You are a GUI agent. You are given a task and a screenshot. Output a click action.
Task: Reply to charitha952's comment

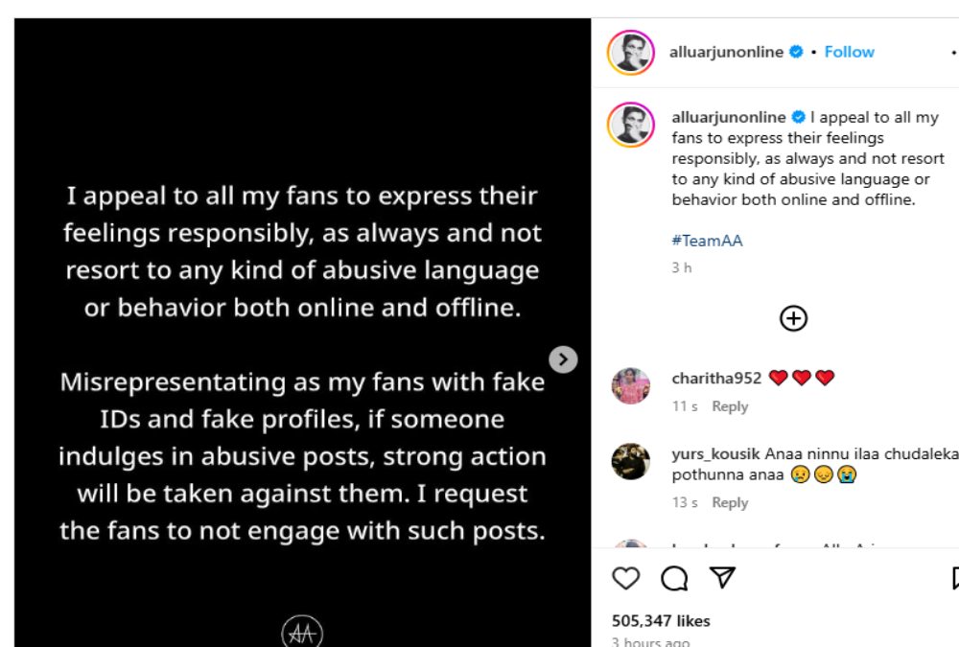[730, 406]
